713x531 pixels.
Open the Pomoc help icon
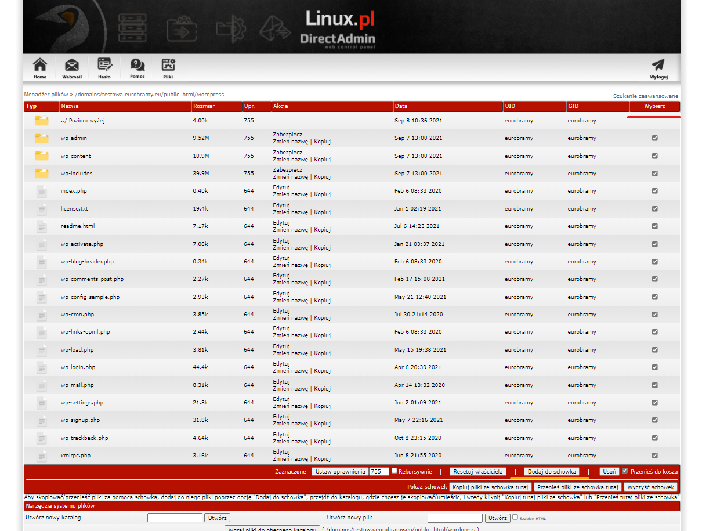click(137, 66)
